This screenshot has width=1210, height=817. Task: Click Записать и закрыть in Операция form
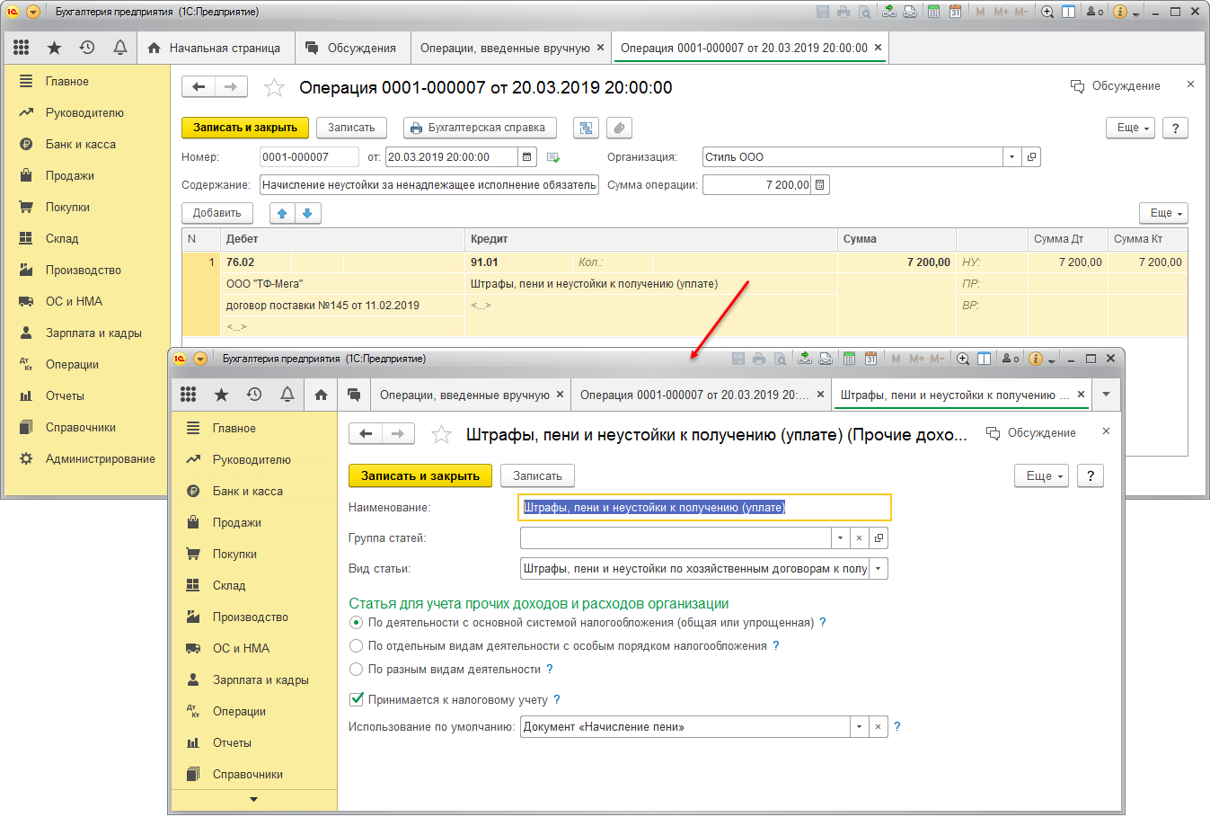[245, 128]
